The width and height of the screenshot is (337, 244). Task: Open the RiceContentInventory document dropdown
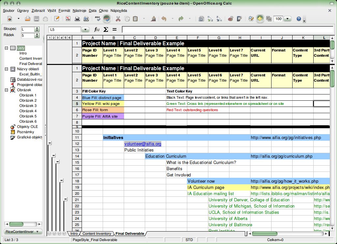click(23, 232)
